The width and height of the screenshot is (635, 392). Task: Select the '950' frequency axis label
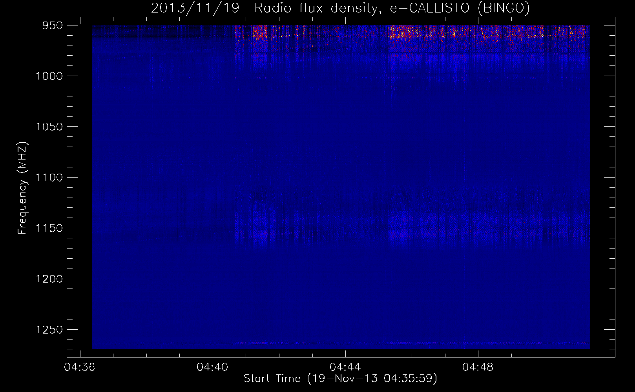tap(52, 25)
